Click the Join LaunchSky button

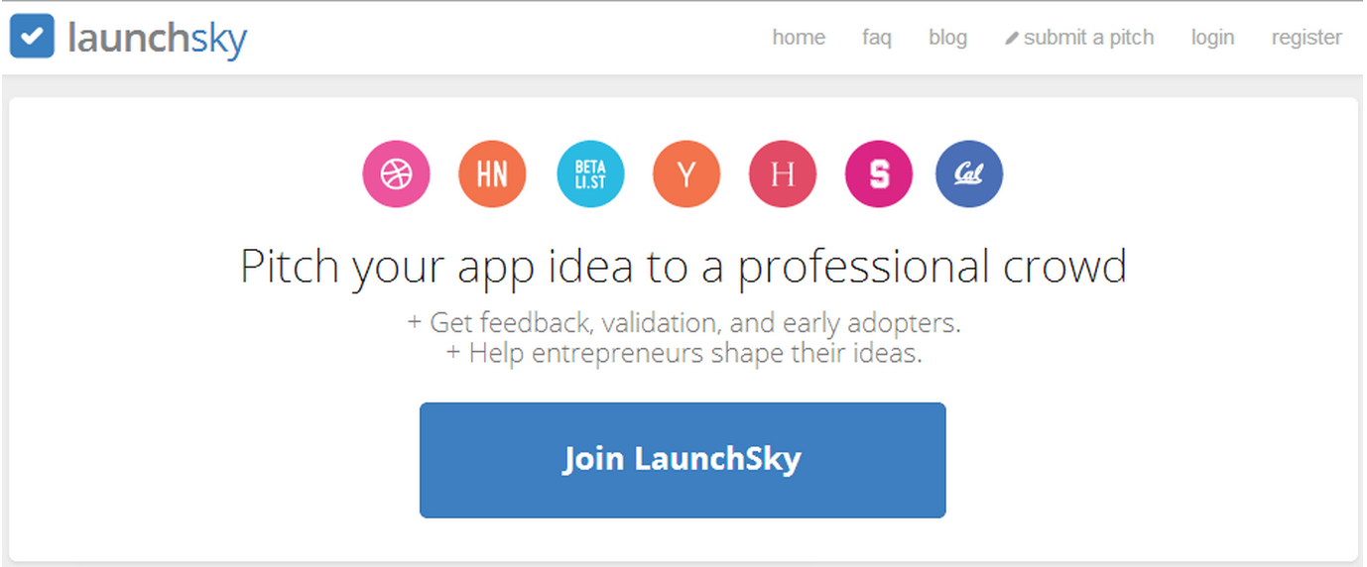tap(683, 460)
